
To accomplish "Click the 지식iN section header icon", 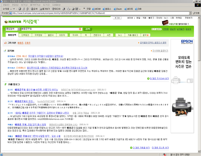I will pos(5,51).
